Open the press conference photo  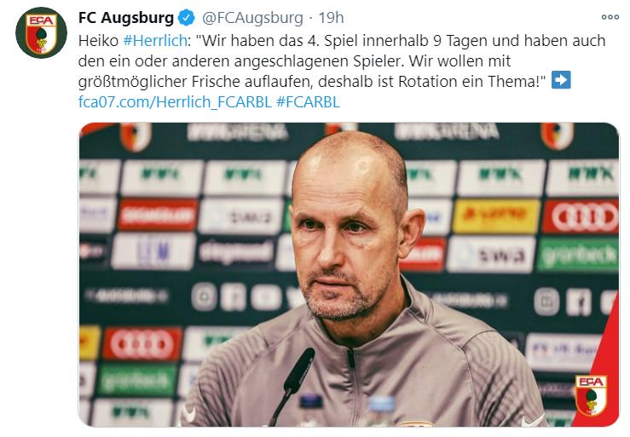pyautogui.click(x=349, y=274)
